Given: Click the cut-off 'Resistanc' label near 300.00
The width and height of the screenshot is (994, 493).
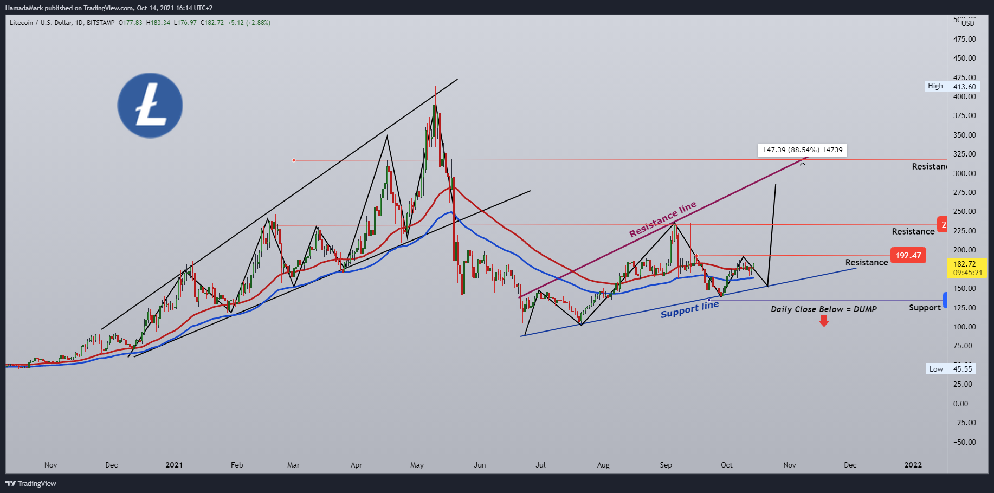Looking at the screenshot, I should pos(930,166).
